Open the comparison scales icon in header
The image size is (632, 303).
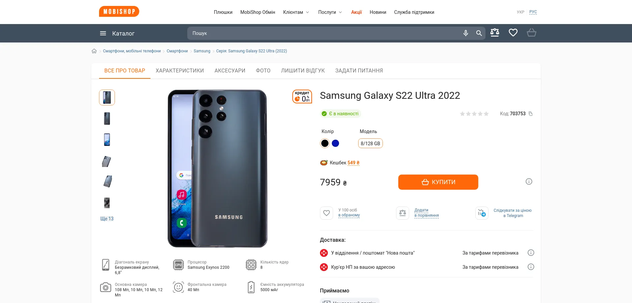pyautogui.click(x=495, y=33)
